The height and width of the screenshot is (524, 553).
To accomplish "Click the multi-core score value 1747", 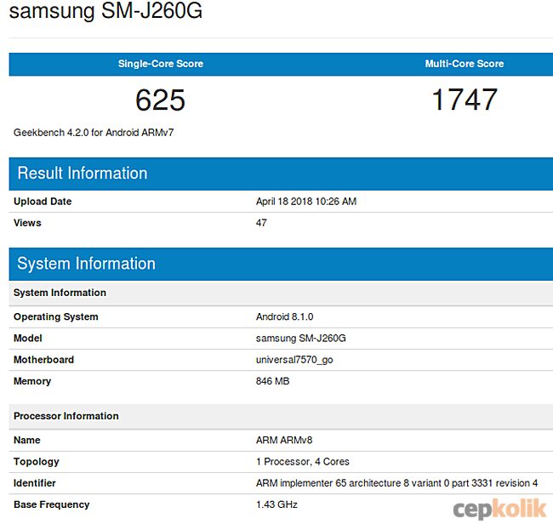I will [x=464, y=100].
